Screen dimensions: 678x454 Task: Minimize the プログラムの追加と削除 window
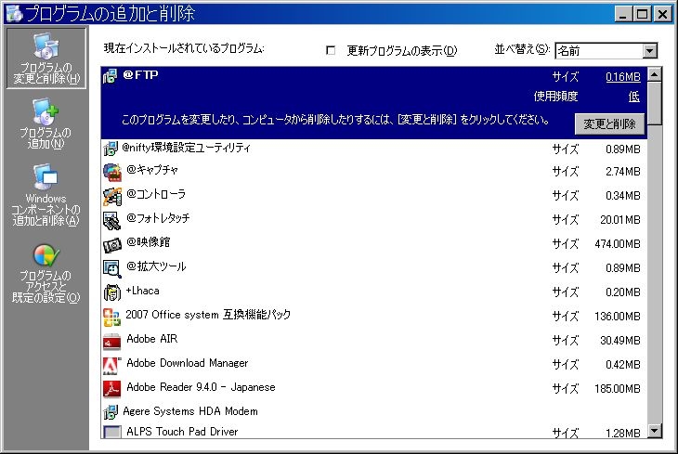[623, 14]
